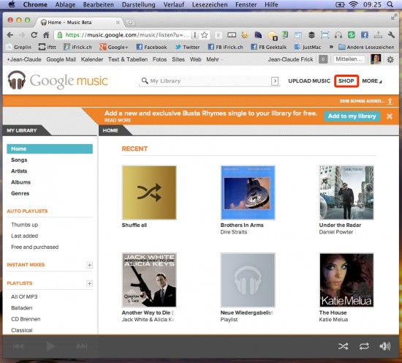Open the Brothers In Arms album cover
Viewport: 402px width, 363px height.
(x=248, y=192)
